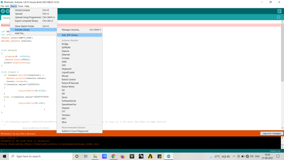Open the File menu
Screen dimensions: 284x160
pyautogui.click(x=2, y=6)
